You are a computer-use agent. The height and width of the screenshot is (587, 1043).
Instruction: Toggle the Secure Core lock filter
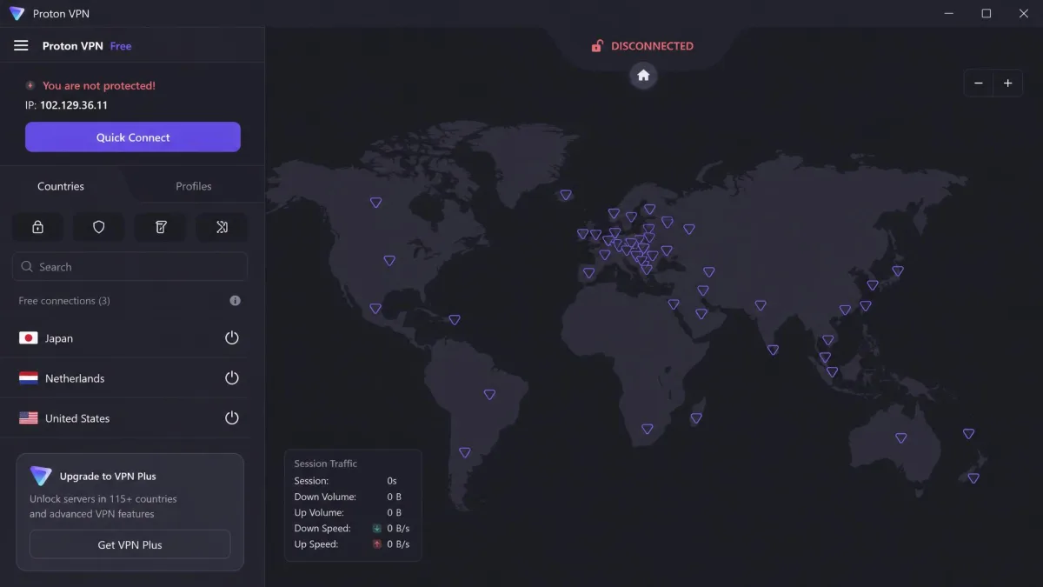(x=37, y=227)
